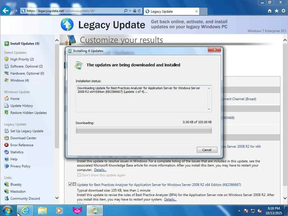Click the High Priority shield icon
Image resolution: width=288 pixels, height=216 pixels.
pos(6,59)
